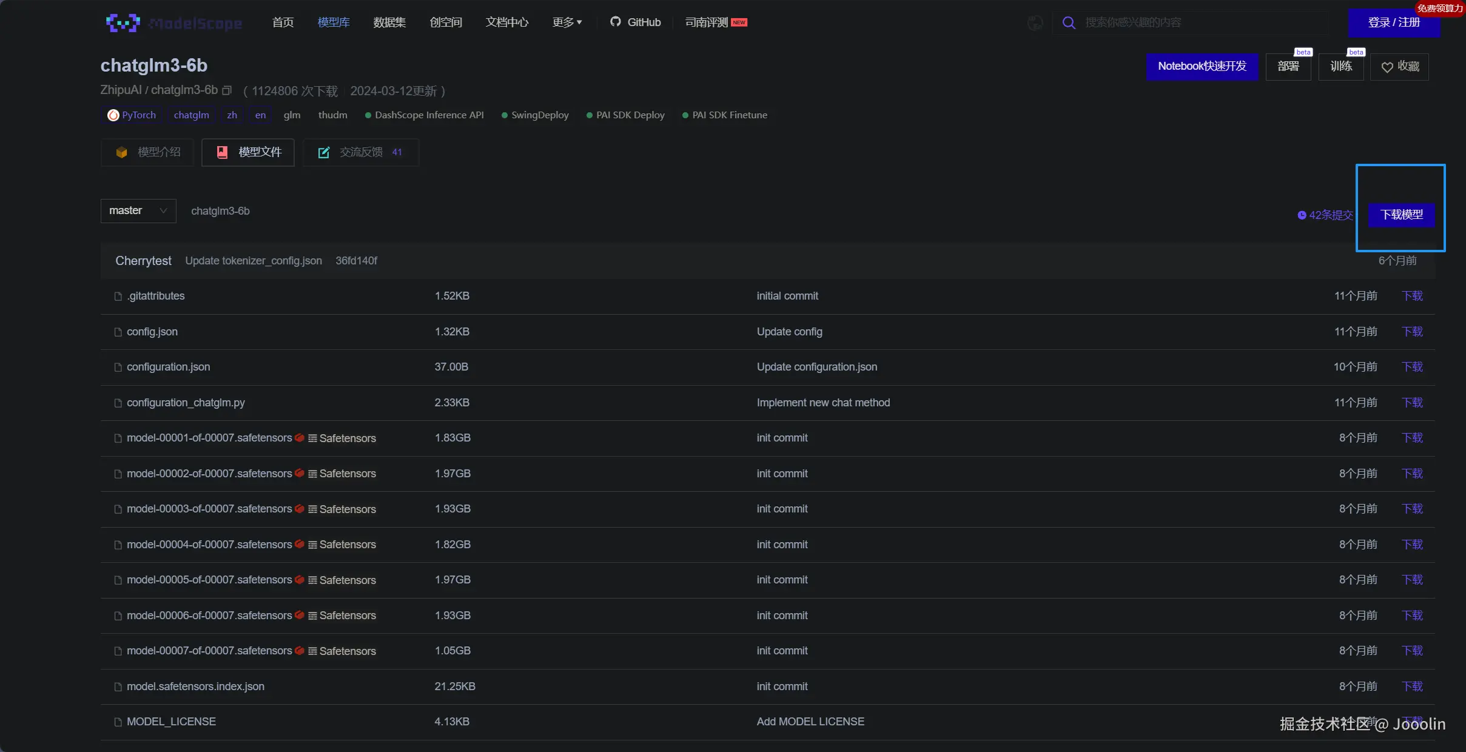Click Notebook快速开发 button
This screenshot has height=752, width=1466.
point(1202,66)
